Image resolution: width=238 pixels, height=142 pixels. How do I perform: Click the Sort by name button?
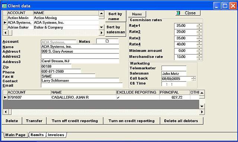point(116,16)
